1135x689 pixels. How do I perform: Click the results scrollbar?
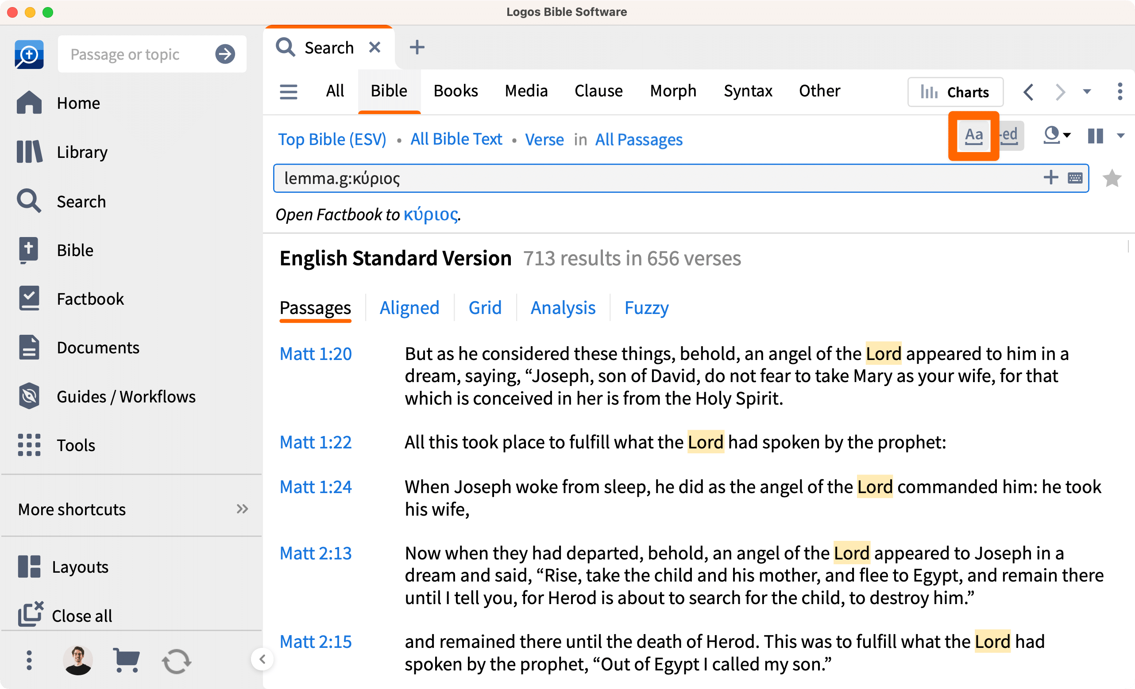coord(1128,247)
